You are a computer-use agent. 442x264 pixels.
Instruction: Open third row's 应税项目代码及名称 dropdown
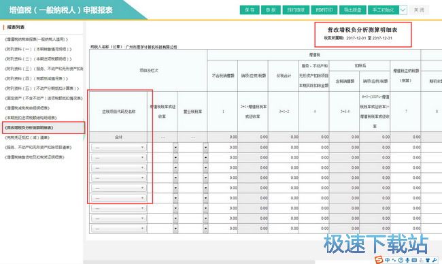(x=119, y=168)
